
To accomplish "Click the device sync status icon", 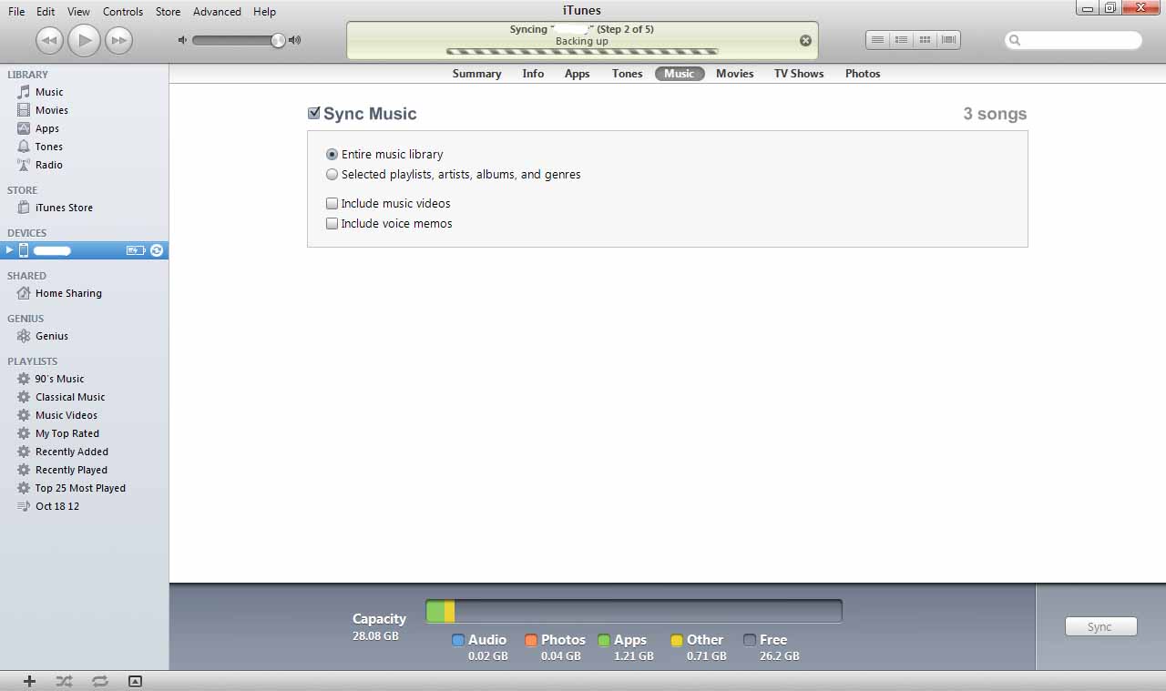I will click(157, 250).
